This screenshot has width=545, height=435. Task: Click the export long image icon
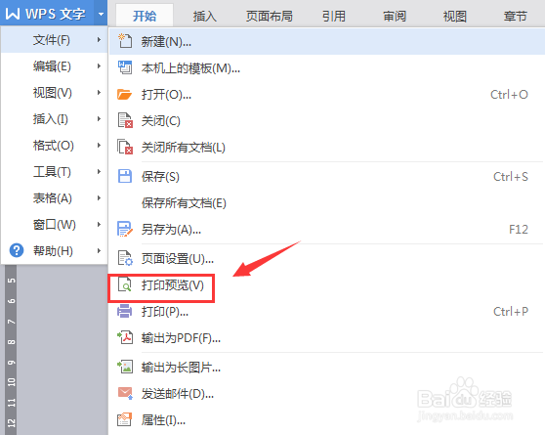point(125,367)
